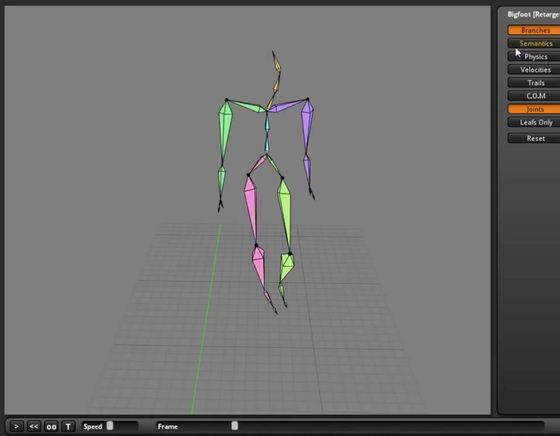Turn off the Joints display
Screen dimensions: 560x436
point(535,109)
